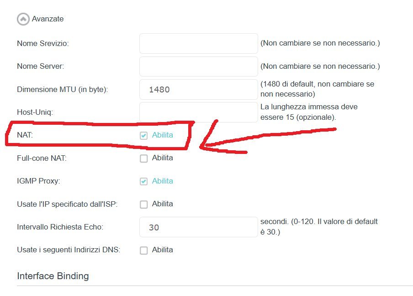Enable the Full-cone NAT checkbox
Screen dimensions: 413x296
coord(144,158)
